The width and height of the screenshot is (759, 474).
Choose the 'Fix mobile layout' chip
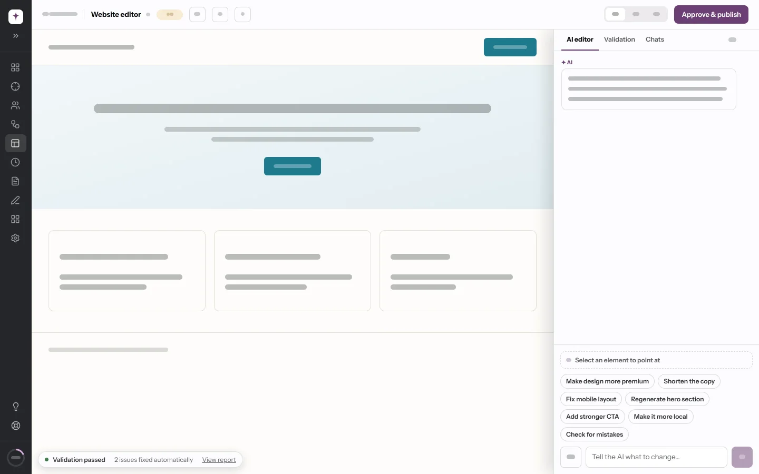591,399
